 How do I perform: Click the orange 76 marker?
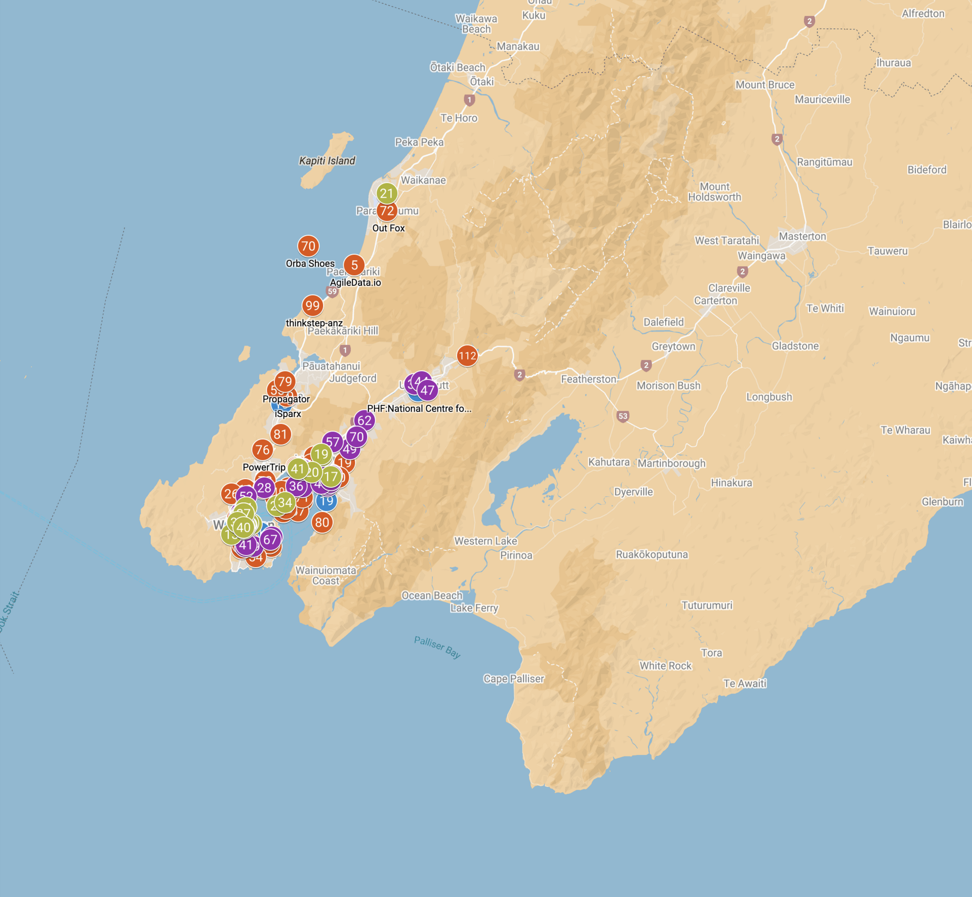[262, 449]
